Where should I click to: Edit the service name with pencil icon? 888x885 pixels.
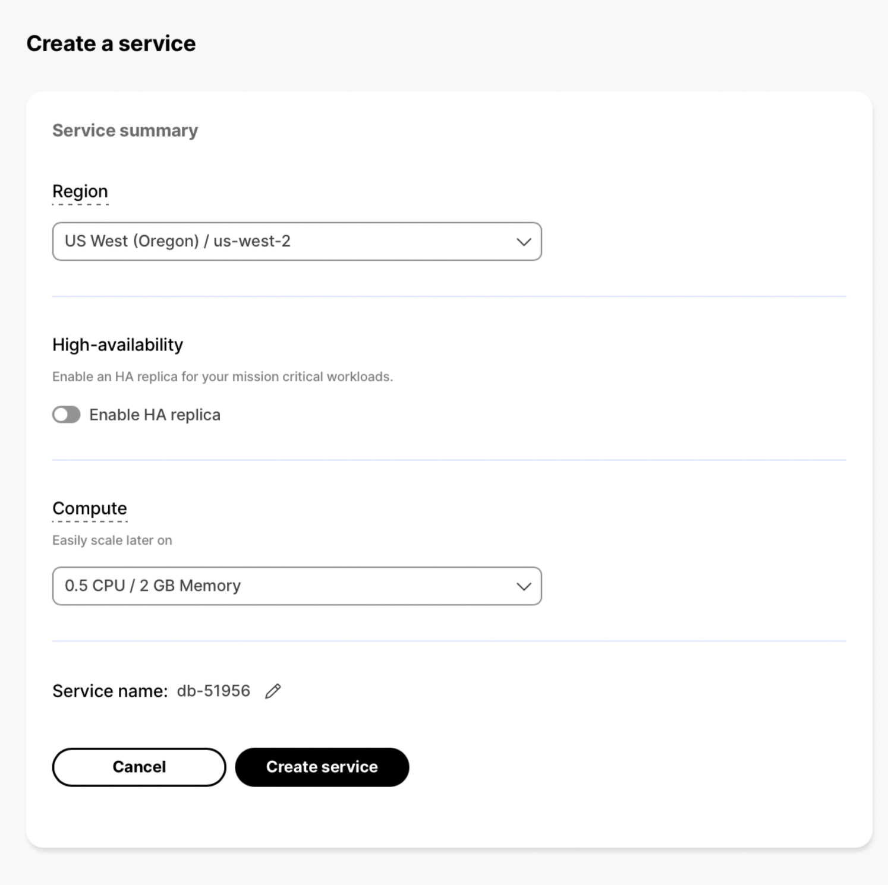click(x=273, y=691)
